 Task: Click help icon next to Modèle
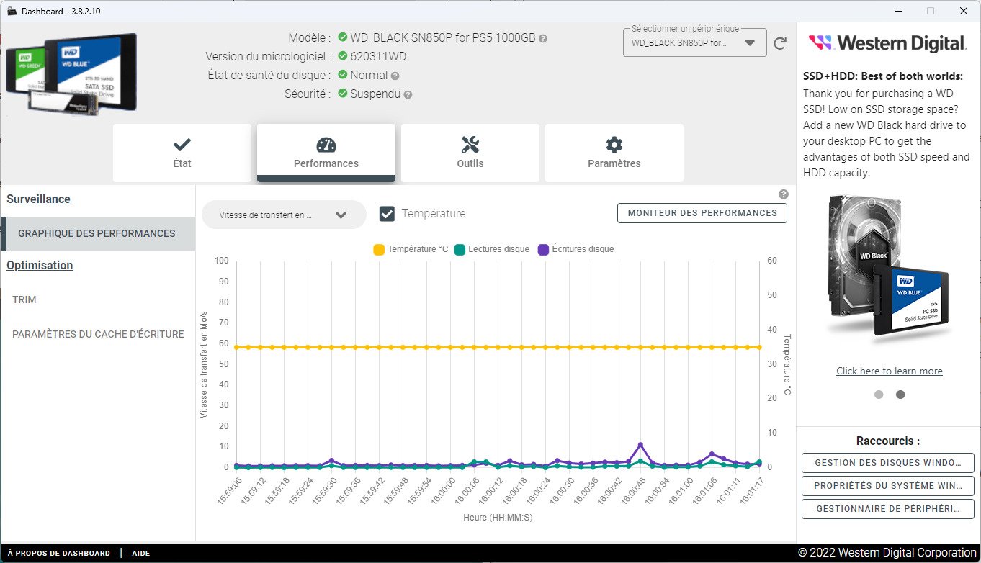click(543, 38)
